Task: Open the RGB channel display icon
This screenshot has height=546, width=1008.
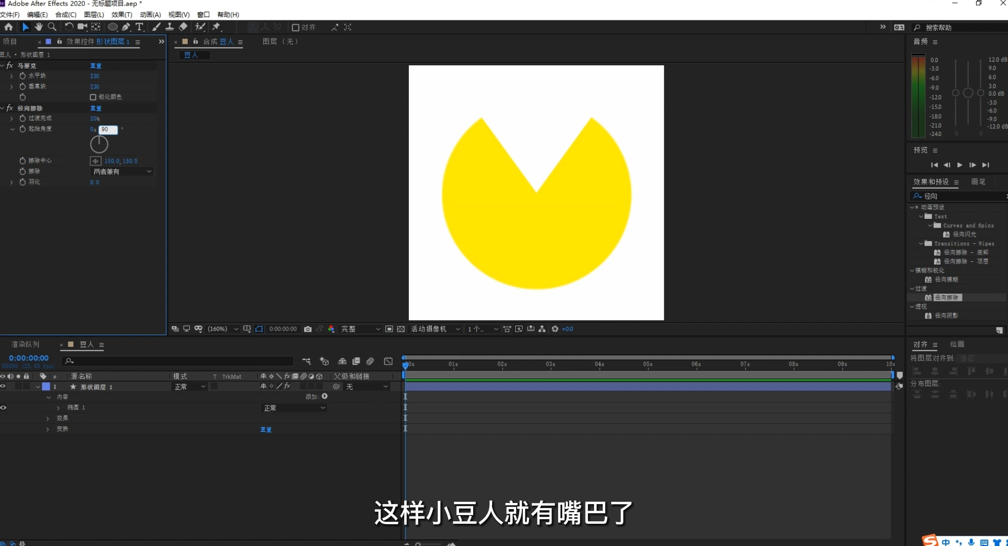Action: click(x=331, y=329)
